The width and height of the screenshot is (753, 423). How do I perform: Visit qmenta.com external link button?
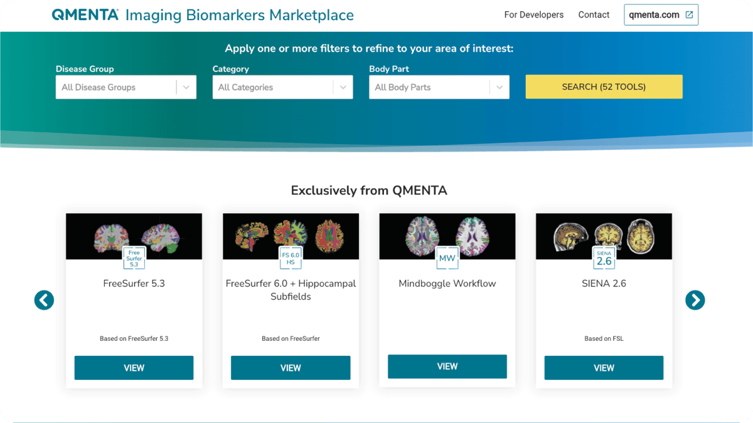click(x=661, y=15)
